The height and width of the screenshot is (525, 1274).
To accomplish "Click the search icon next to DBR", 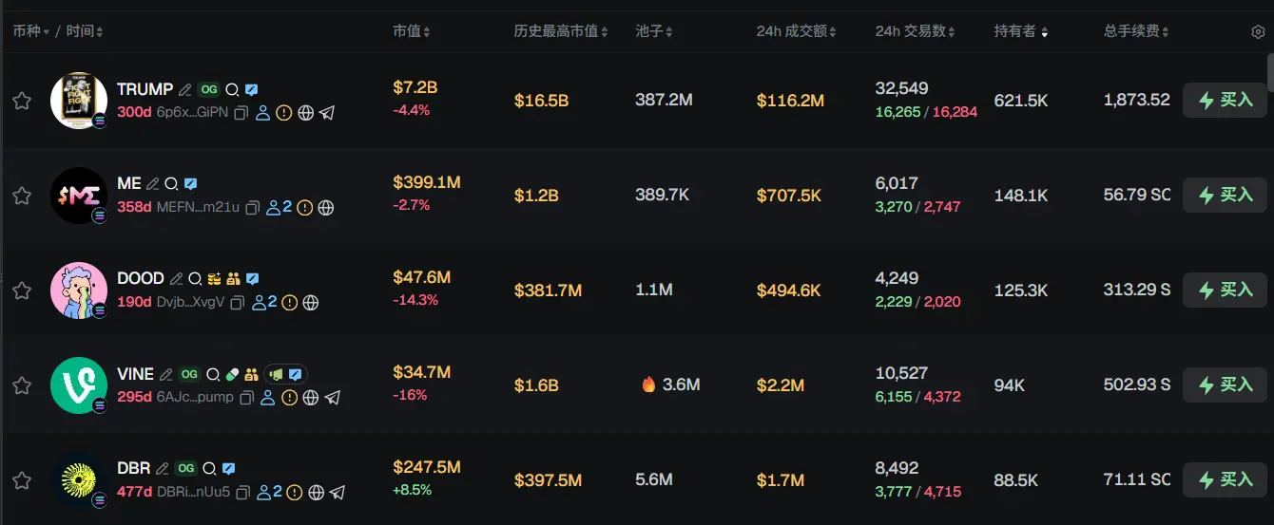I will pos(209,469).
